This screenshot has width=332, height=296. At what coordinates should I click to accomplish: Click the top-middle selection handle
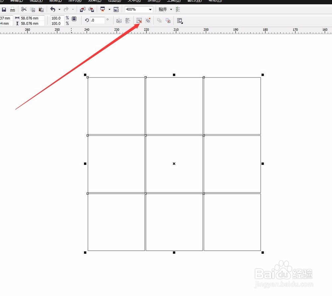tap(174, 75)
